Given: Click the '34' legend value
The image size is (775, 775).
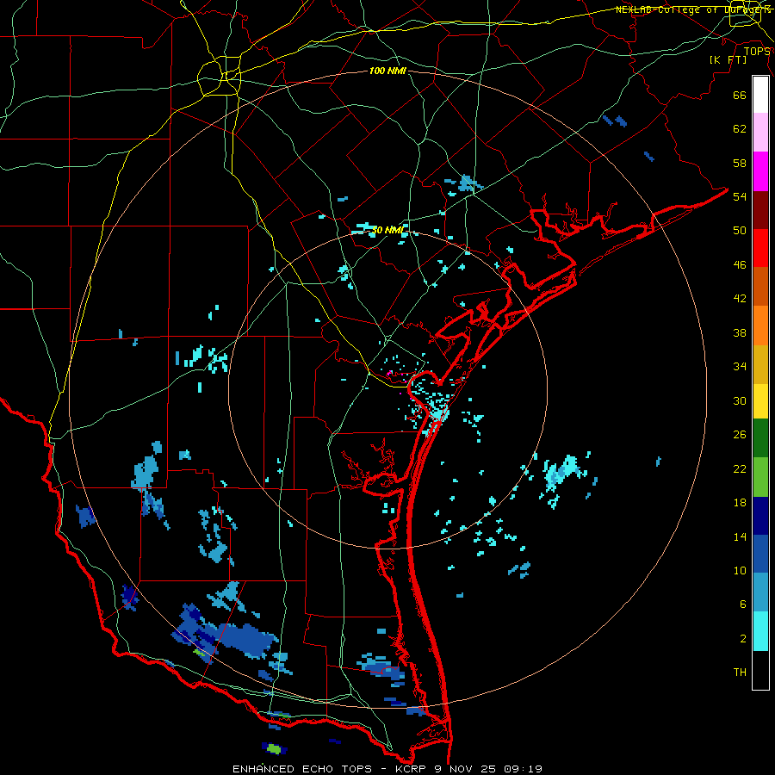Looking at the screenshot, I should [x=740, y=367].
